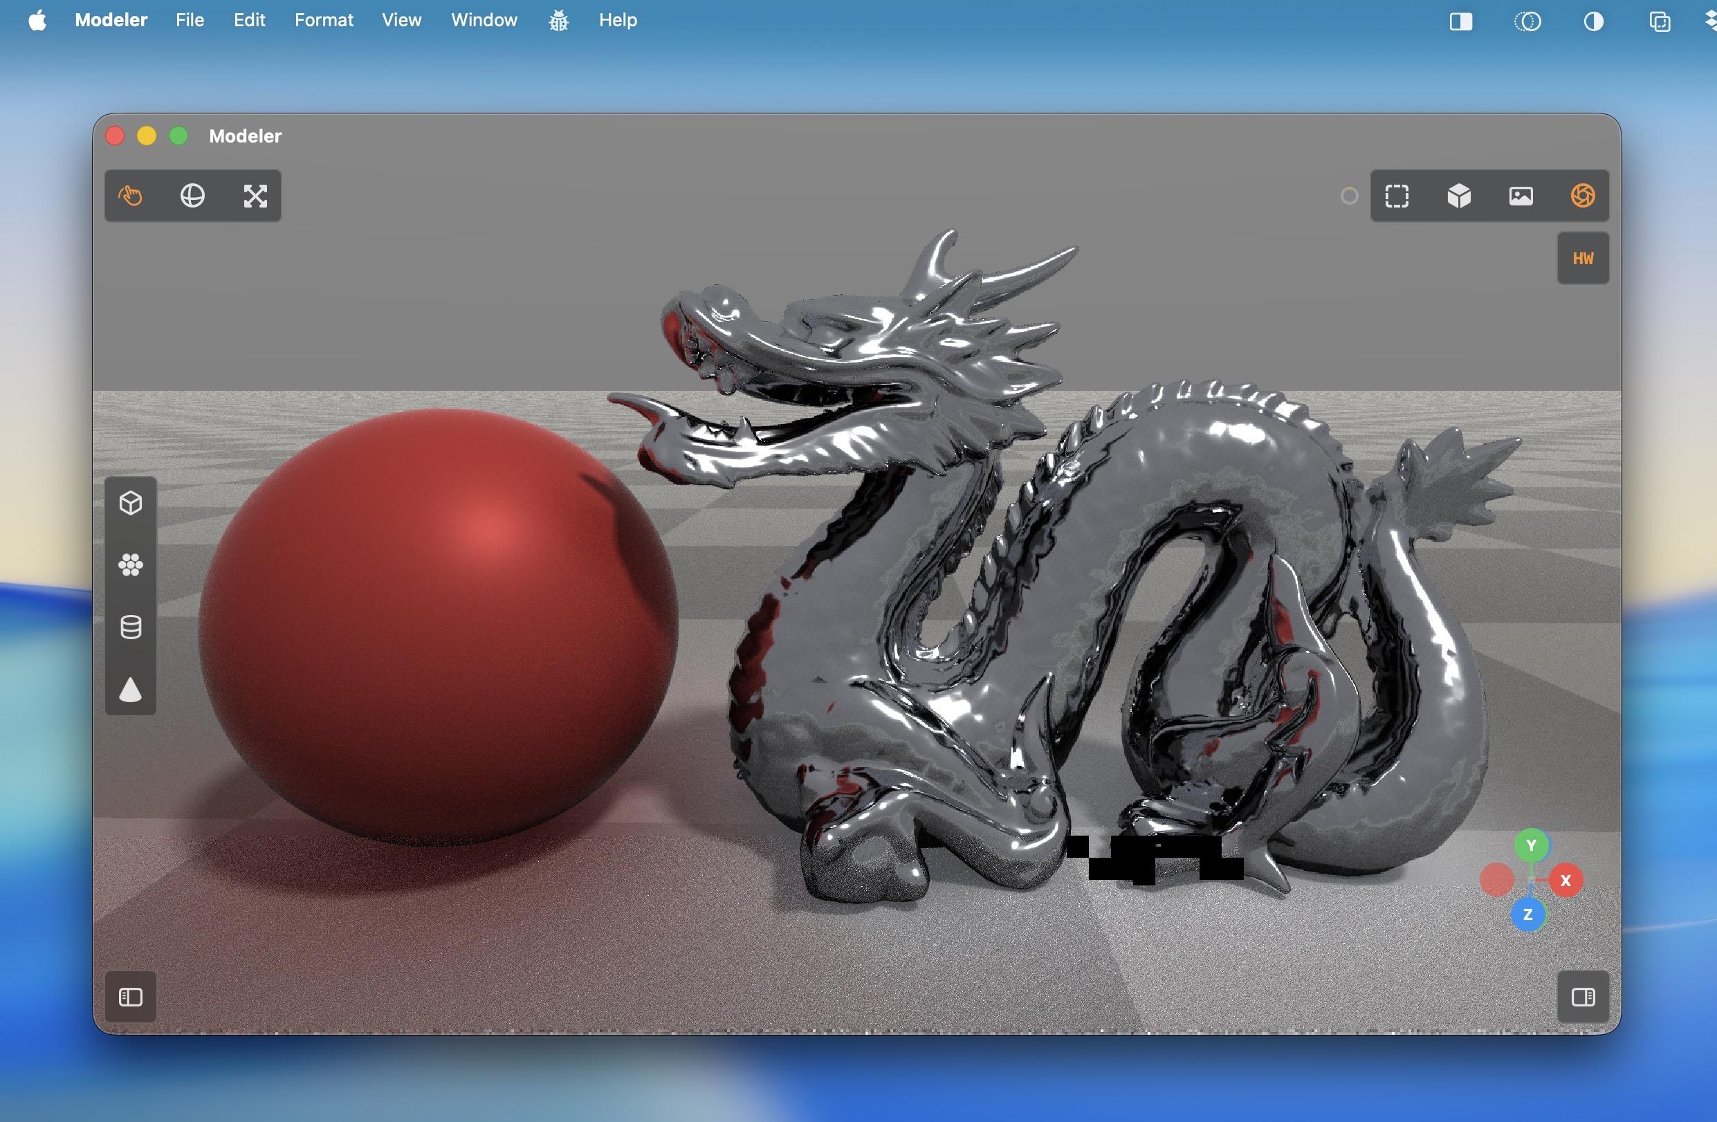Toggle the right inspector panel

tap(1583, 997)
